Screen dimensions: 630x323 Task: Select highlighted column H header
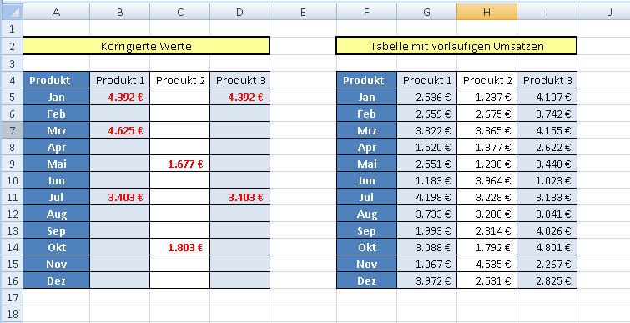coord(486,12)
